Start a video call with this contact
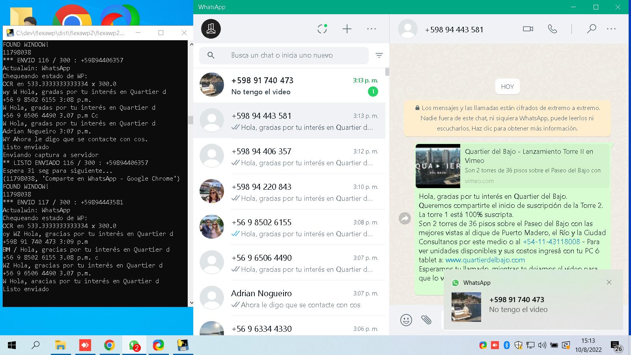631x355 pixels. tap(528, 29)
